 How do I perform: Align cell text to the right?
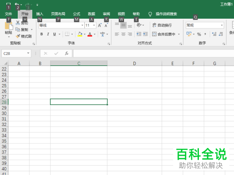click(x=130, y=34)
